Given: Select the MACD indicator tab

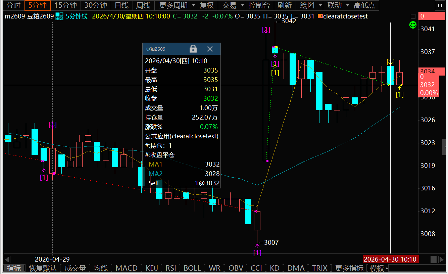Looking at the screenshot, I should 127,268.
